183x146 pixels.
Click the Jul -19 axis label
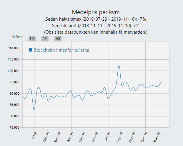[107, 137]
